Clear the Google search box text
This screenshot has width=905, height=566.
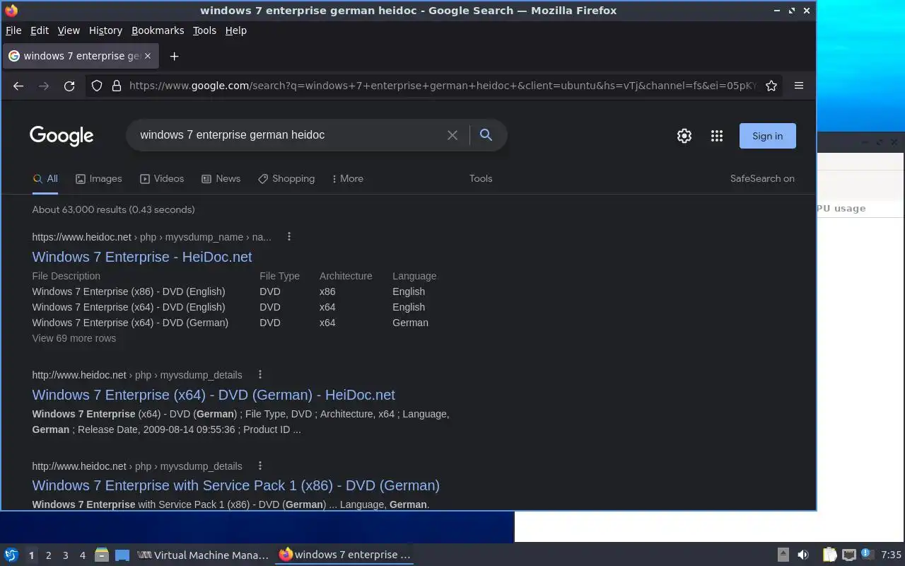[452, 135]
